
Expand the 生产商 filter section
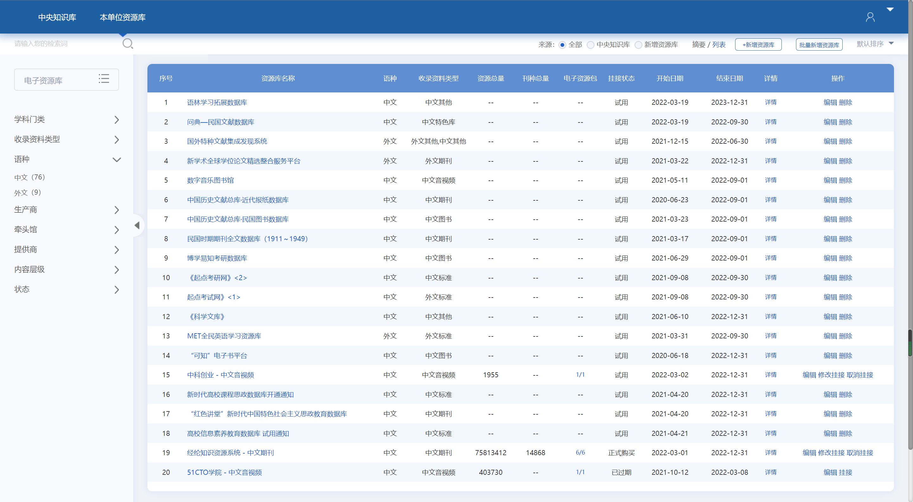tap(117, 210)
